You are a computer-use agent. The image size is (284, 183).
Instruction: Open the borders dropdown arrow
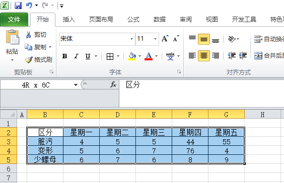(x=118, y=56)
